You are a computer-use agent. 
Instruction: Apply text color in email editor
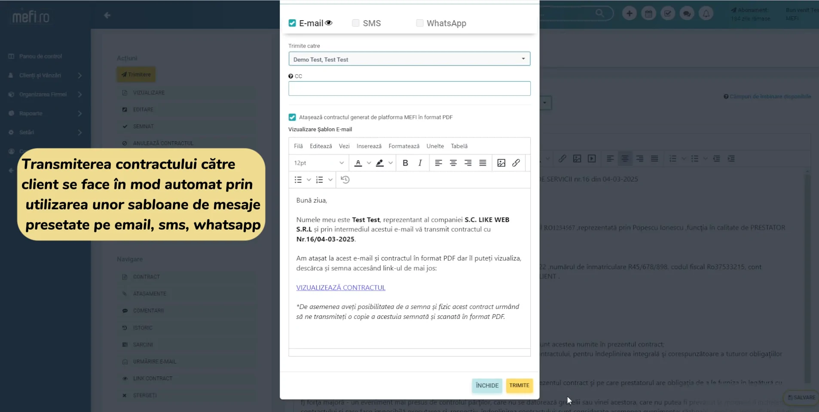pos(358,163)
